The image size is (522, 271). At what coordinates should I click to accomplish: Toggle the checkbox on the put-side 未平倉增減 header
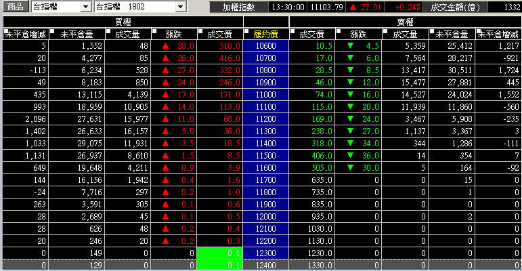(479, 31)
